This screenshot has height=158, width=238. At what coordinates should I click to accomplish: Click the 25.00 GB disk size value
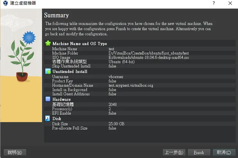tap(116, 124)
